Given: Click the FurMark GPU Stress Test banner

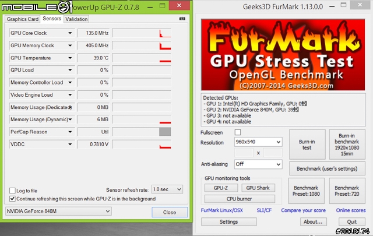Looking at the screenshot, I should pos(283,55).
